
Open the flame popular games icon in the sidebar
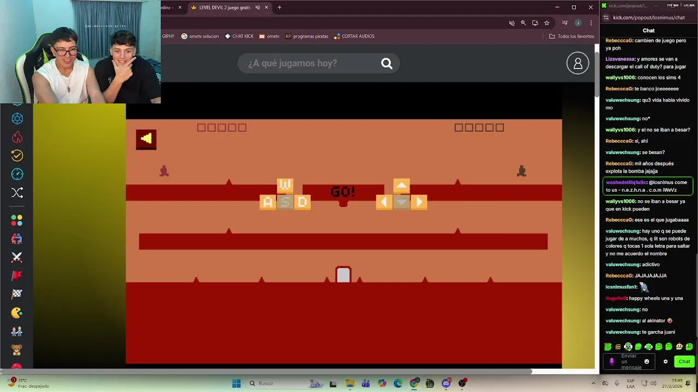click(x=17, y=137)
